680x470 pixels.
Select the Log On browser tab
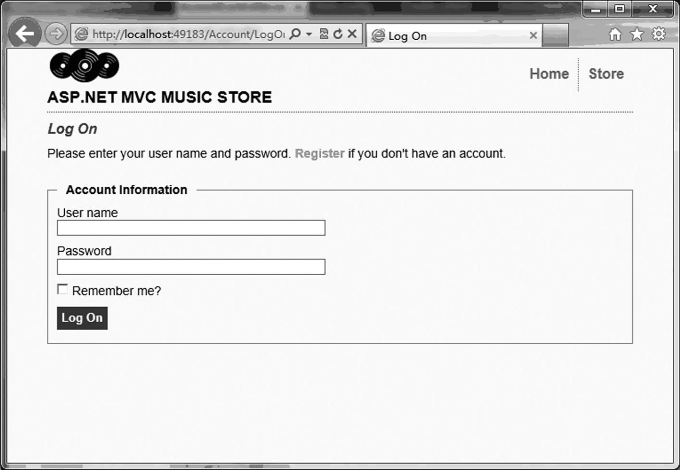(454, 35)
